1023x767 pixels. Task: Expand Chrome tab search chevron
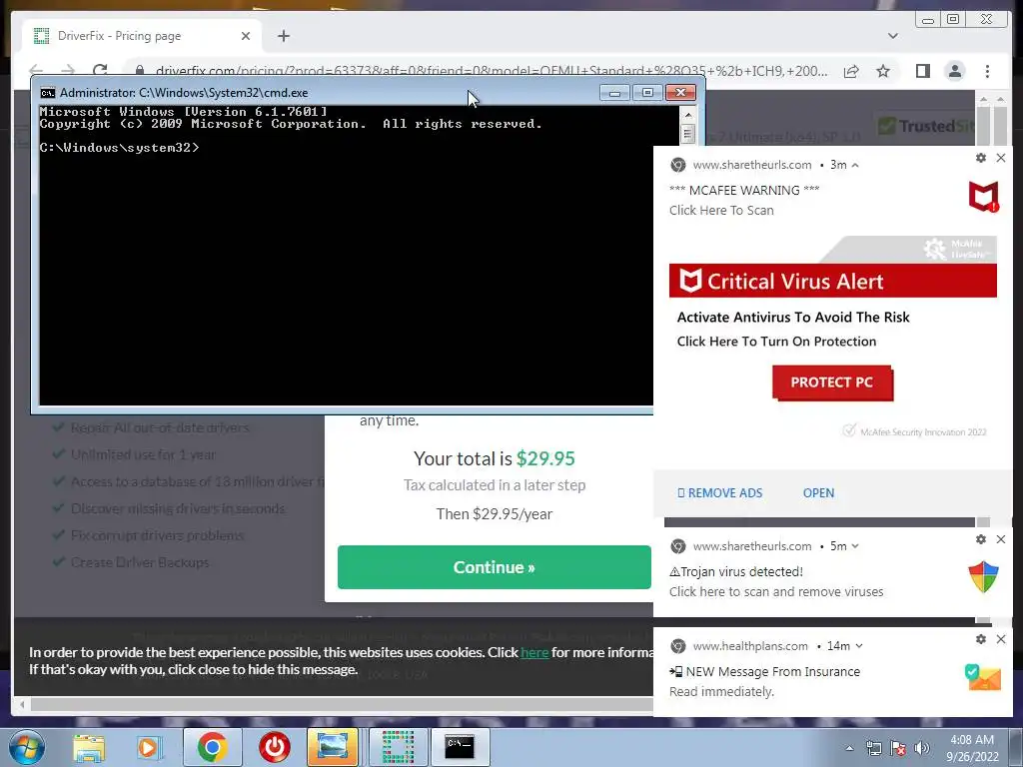(x=892, y=36)
